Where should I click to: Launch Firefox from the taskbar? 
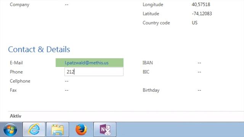[81, 129]
